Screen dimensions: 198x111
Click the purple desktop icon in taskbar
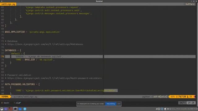[6, 109]
